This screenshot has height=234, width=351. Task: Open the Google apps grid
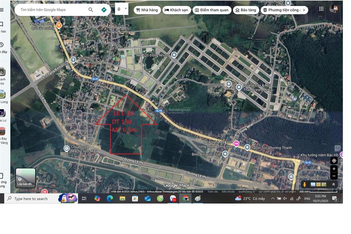pos(321,9)
